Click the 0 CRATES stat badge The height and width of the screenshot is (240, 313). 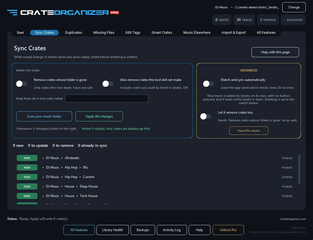[222, 20]
